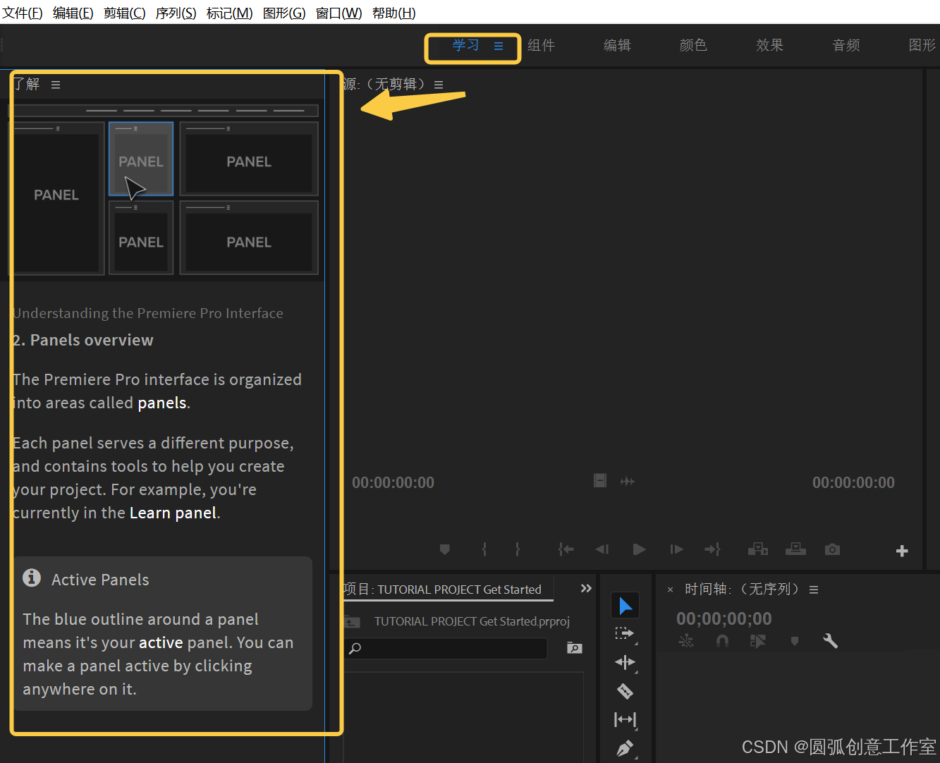Export a frame with the camera icon
This screenshot has height=763, width=940.
[832, 549]
